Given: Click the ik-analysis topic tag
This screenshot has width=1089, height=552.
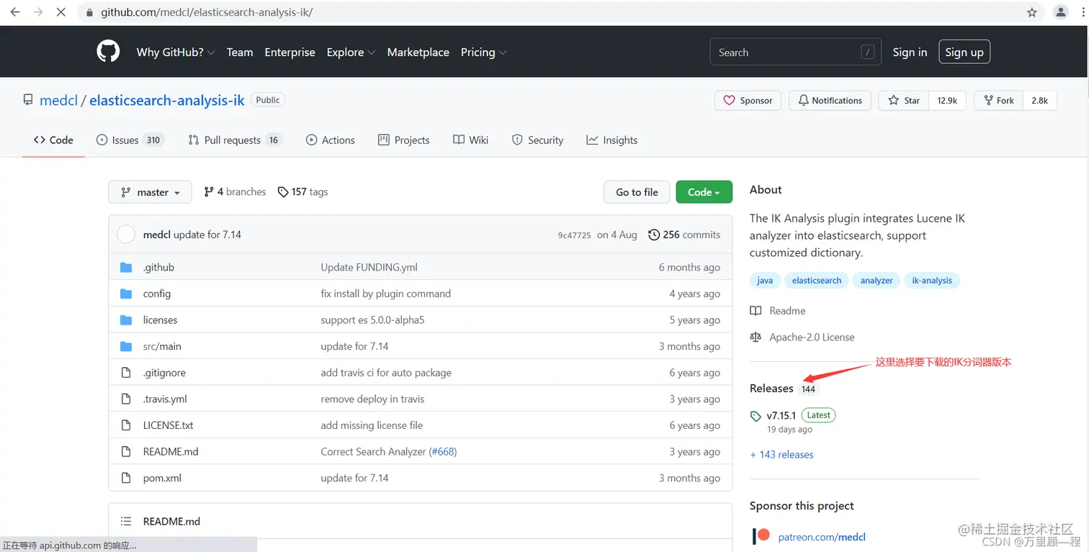Looking at the screenshot, I should tap(932, 281).
